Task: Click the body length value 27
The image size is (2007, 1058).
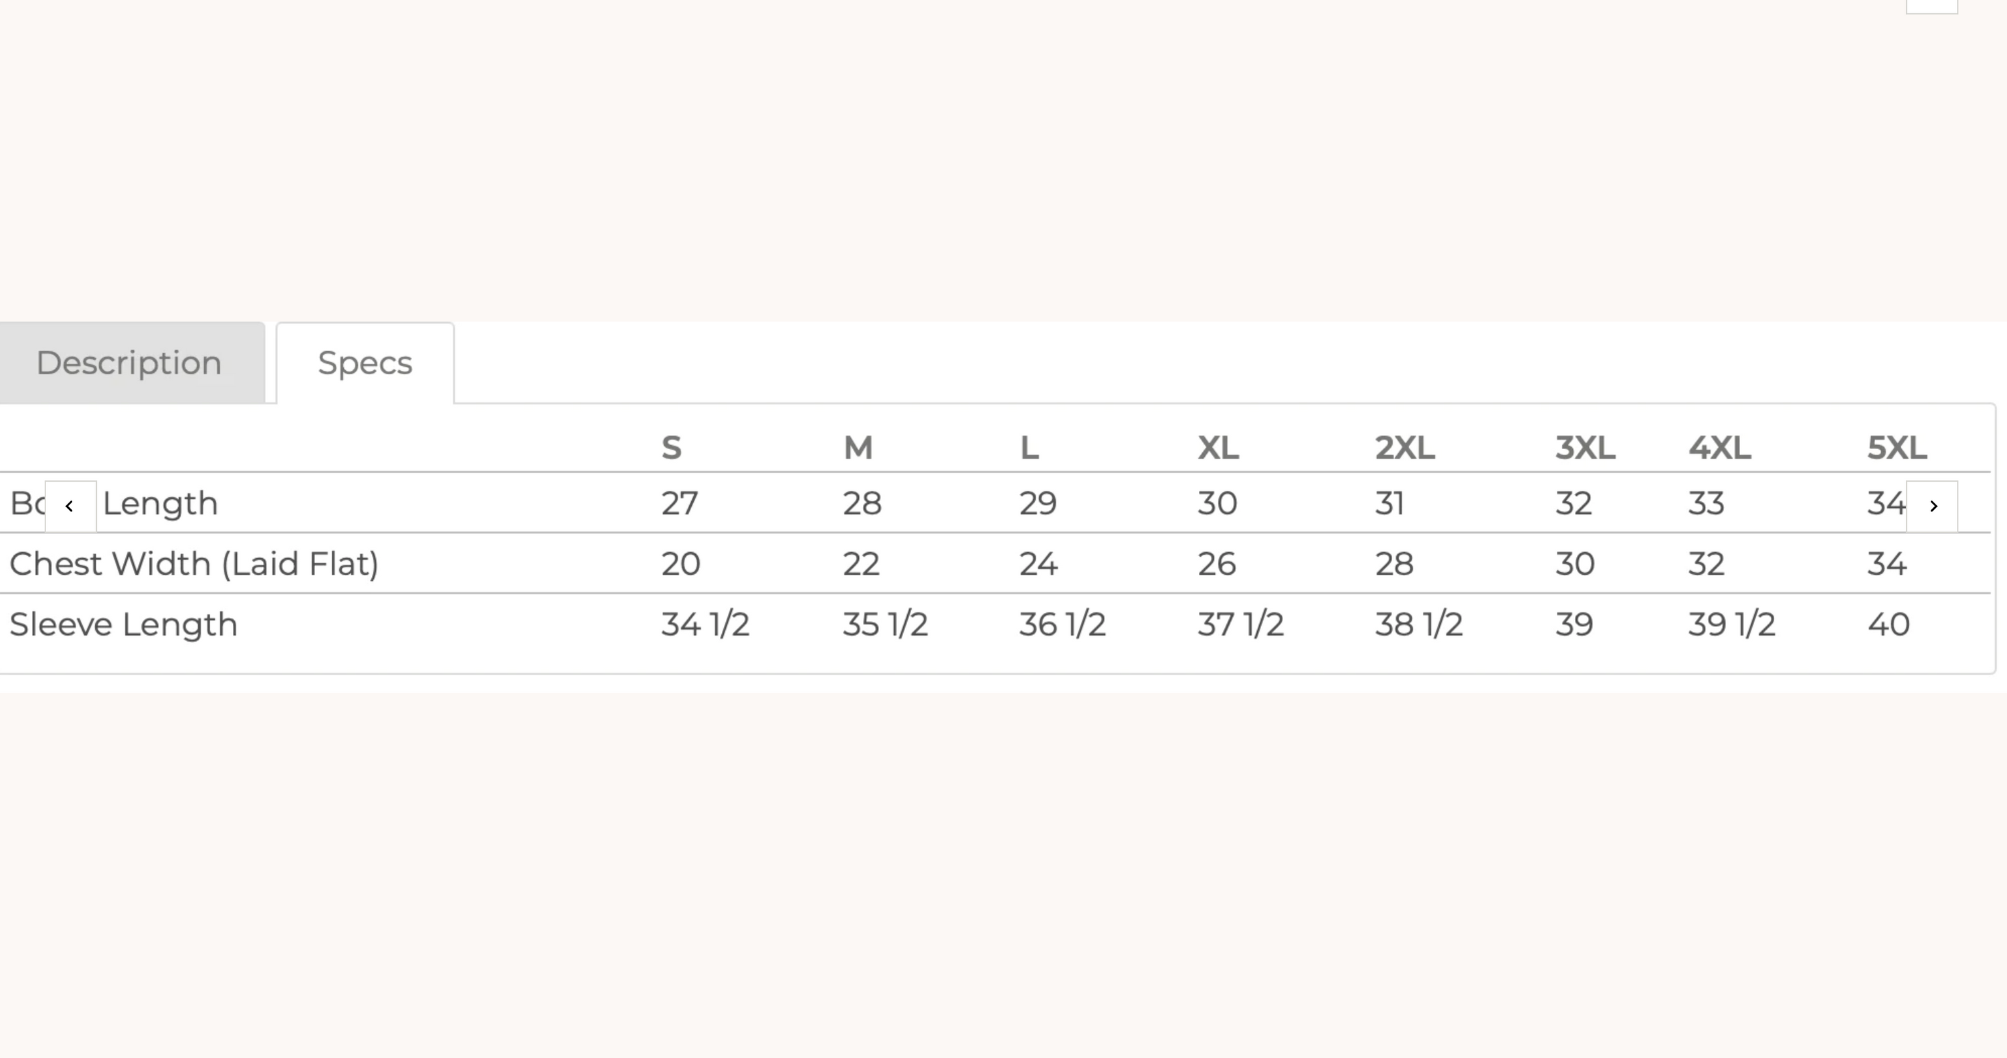Action: click(x=680, y=503)
